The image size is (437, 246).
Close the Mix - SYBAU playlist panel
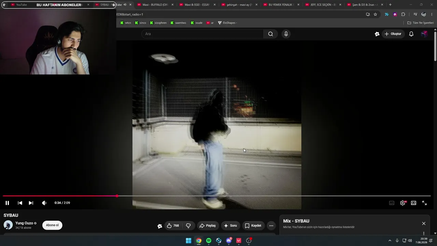pyautogui.click(x=424, y=223)
